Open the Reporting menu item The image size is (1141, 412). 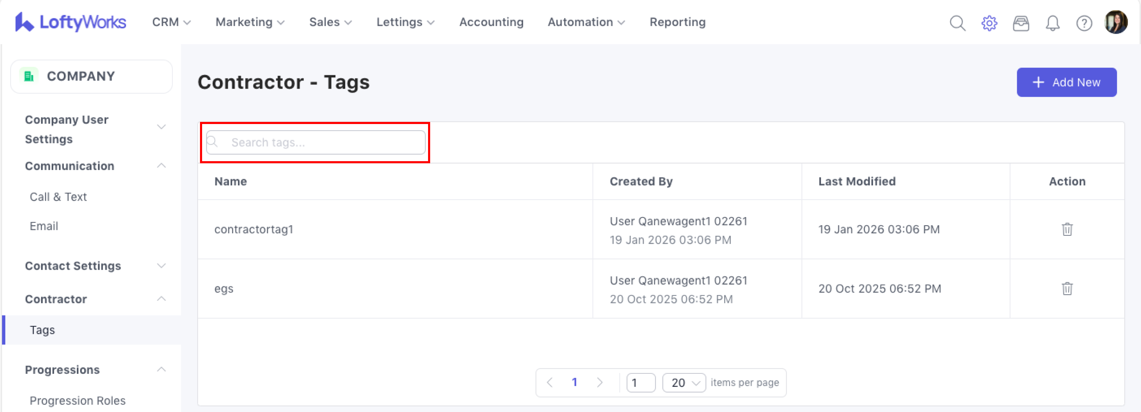pyautogui.click(x=677, y=22)
